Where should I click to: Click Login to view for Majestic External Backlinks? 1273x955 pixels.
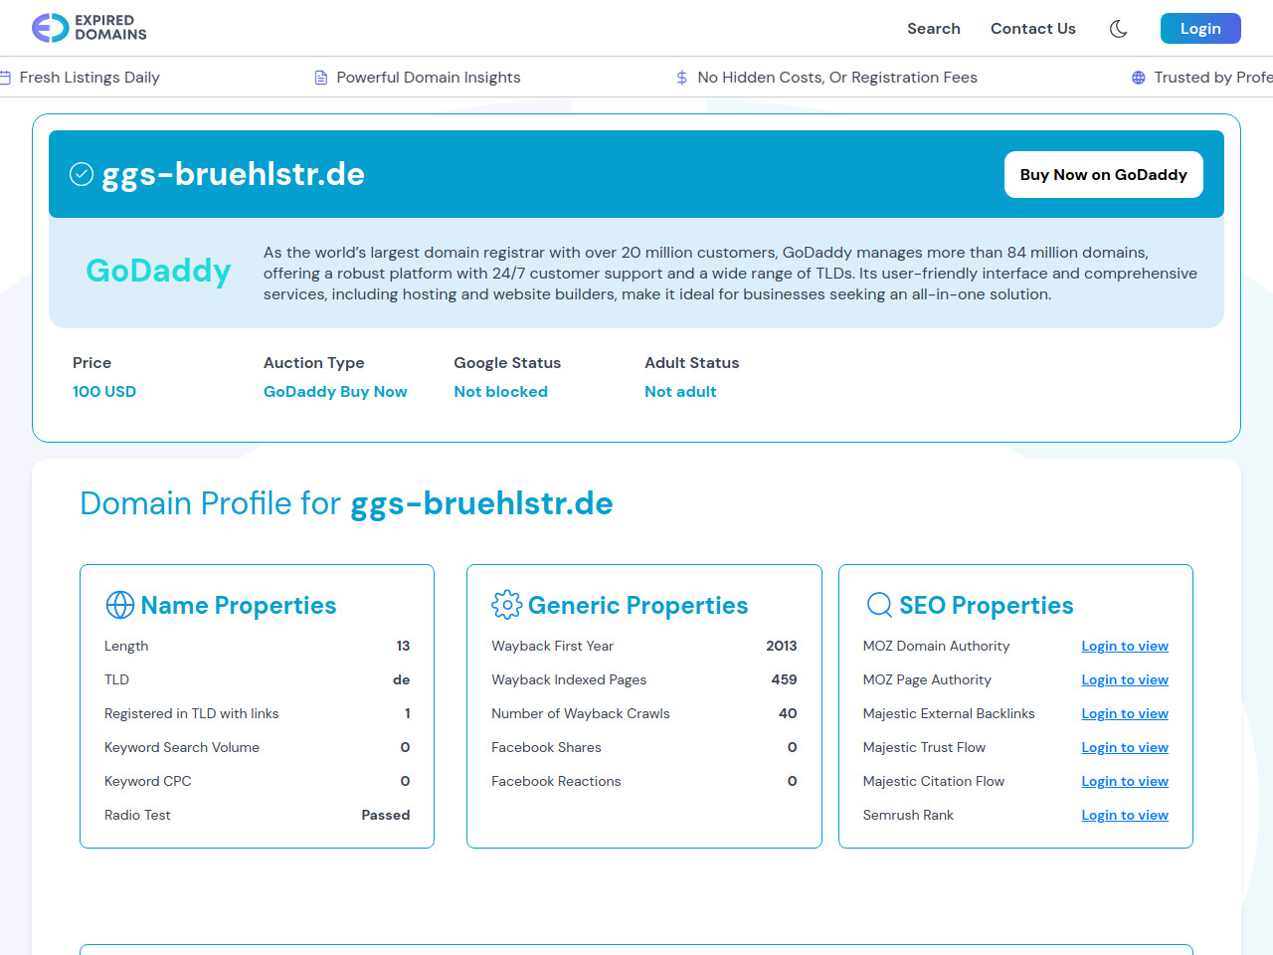tap(1124, 714)
